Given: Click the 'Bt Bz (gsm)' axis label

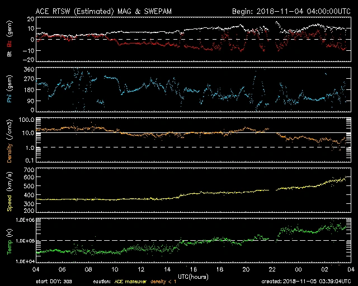Looking at the screenshot, I should (x=10, y=39).
